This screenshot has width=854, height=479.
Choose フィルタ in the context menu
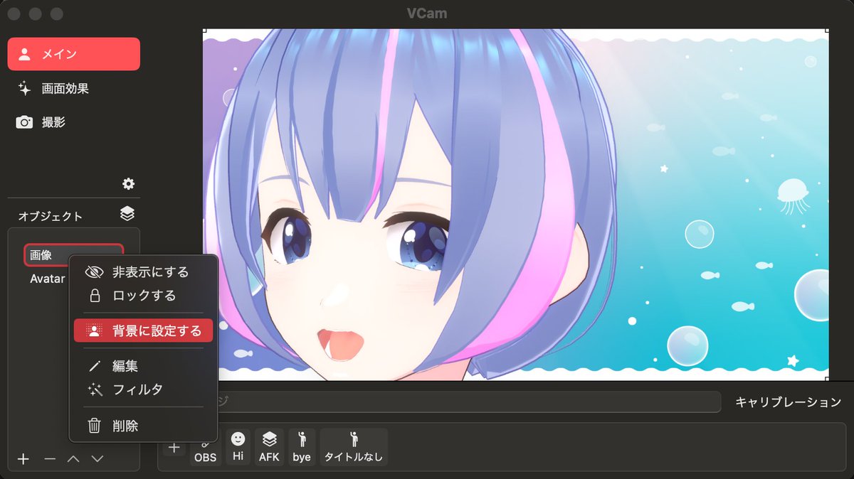click(x=143, y=389)
